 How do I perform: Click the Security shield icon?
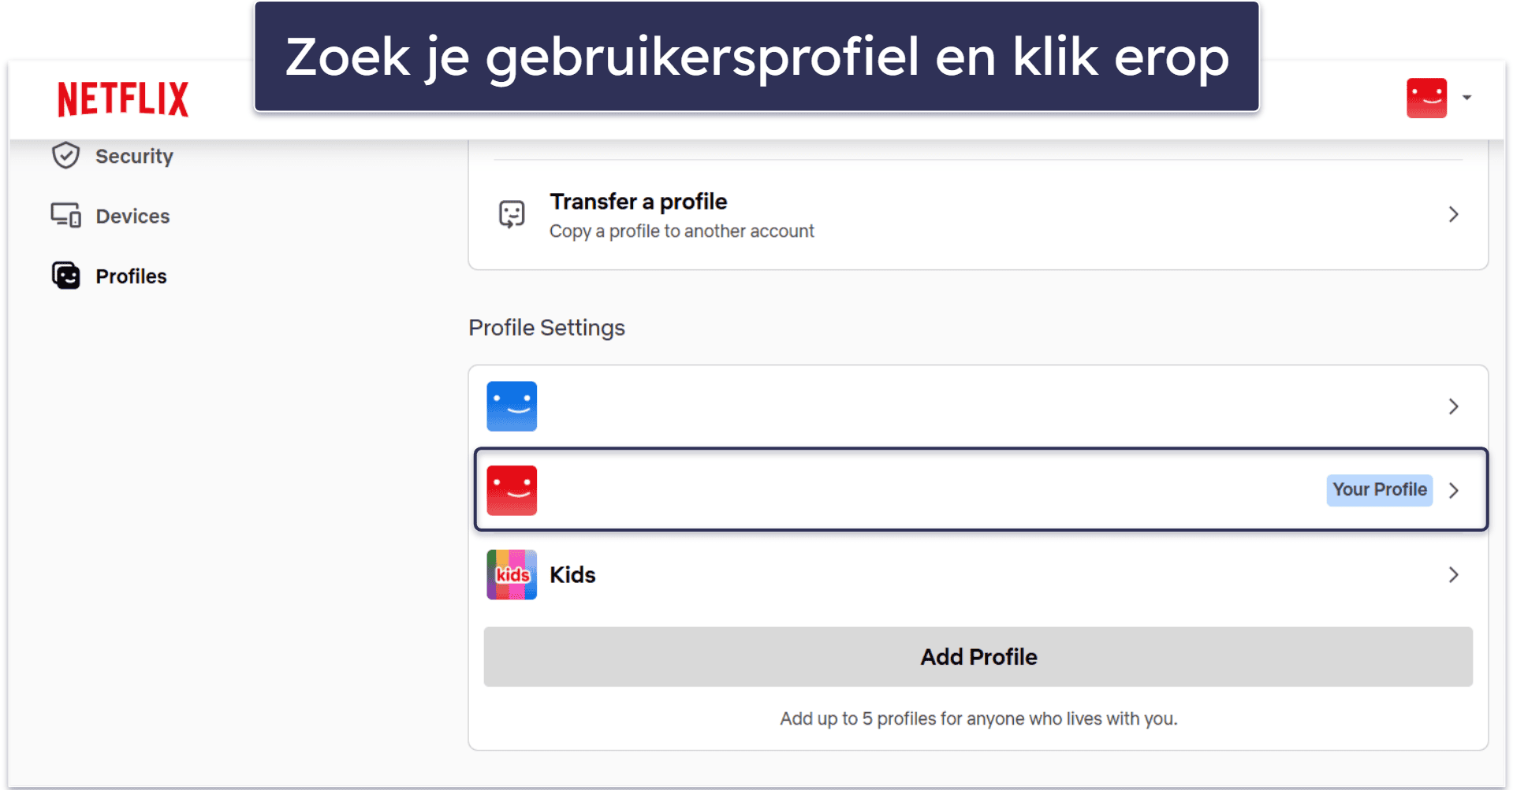point(65,155)
